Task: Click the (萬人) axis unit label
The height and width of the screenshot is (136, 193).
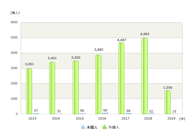Action: click(x=15, y=13)
